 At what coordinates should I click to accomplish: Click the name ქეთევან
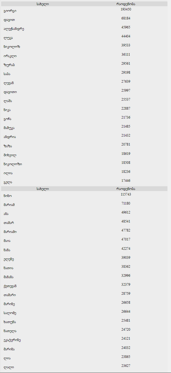click(x=10, y=286)
